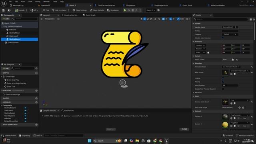Viewport: 256px width, 144px height.
Task: Collapse the Transform section
Action: click(x=194, y=42)
